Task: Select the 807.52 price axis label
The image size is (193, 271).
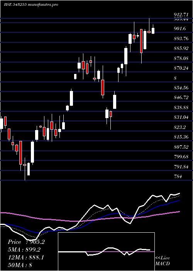Action: click(x=181, y=147)
